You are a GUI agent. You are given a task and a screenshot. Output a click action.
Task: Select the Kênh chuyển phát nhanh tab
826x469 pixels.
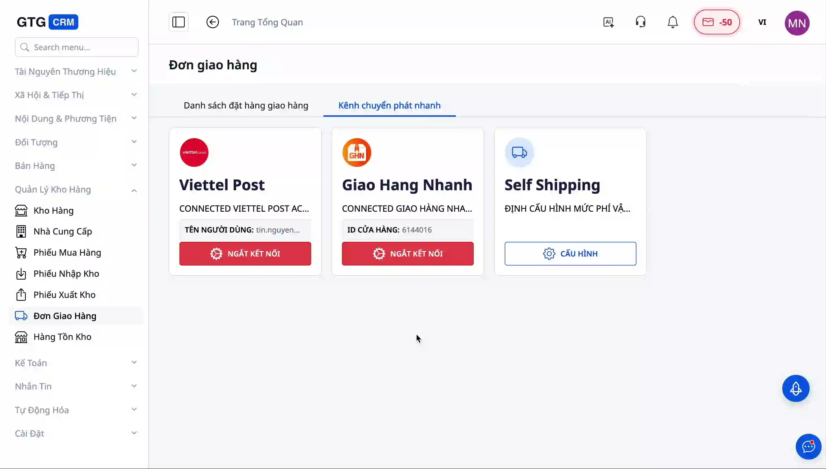tap(389, 105)
